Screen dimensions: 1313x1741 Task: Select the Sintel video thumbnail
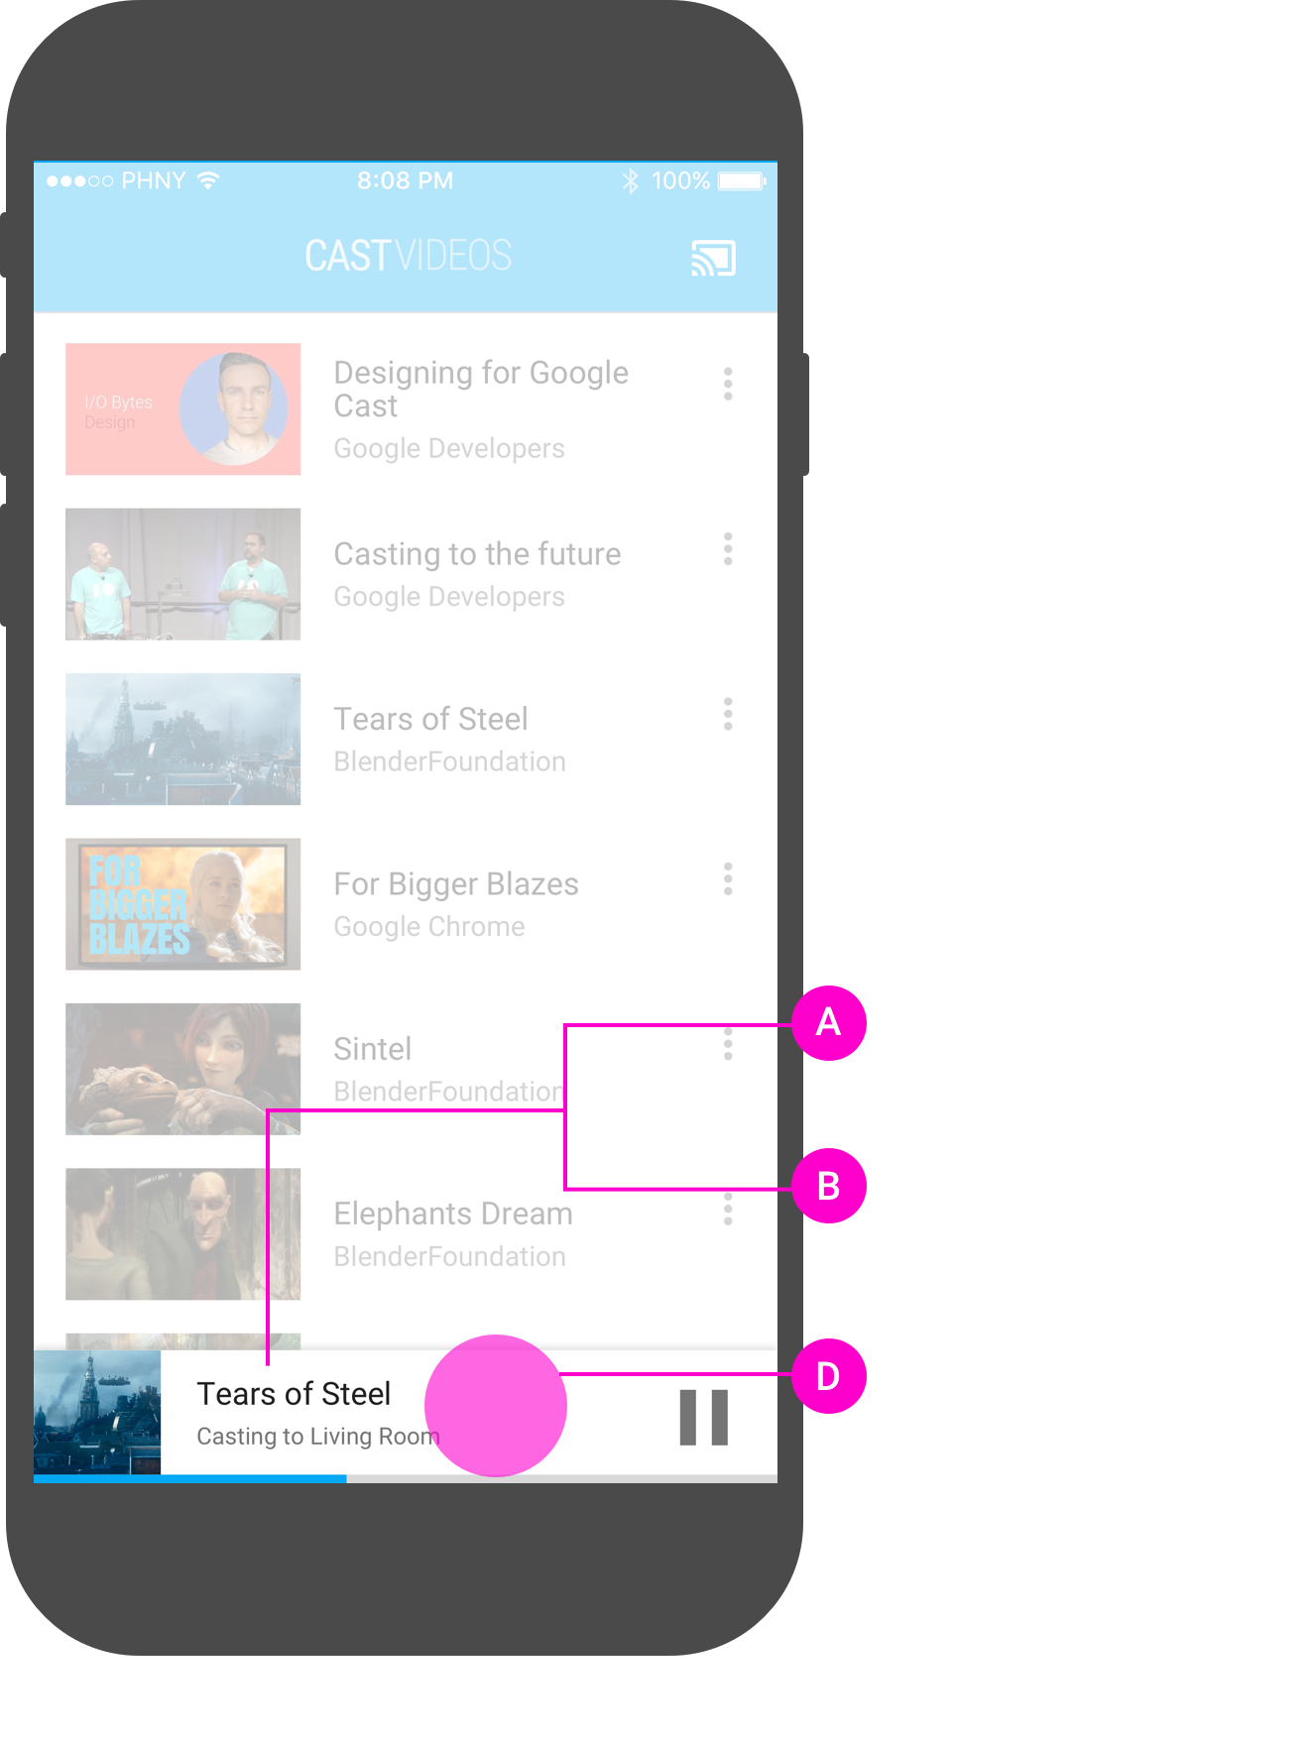(183, 1069)
